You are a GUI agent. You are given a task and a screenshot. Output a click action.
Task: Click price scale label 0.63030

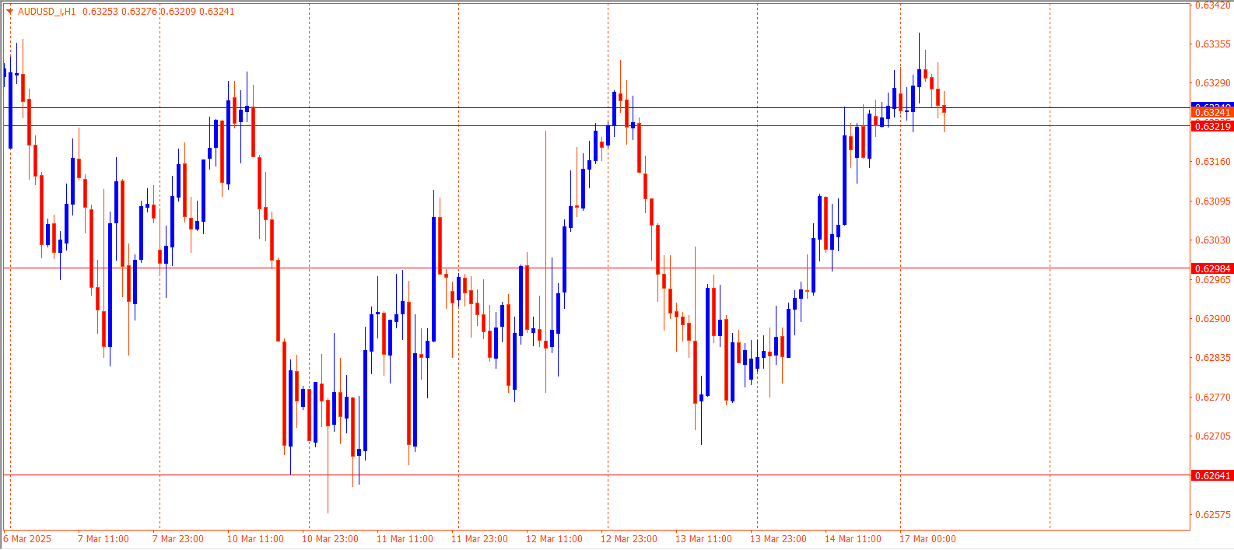click(1212, 240)
